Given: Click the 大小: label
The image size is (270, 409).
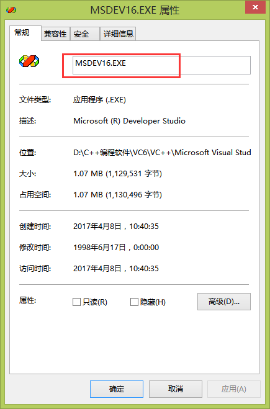Looking at the screenshot, I should click(27, 173).
